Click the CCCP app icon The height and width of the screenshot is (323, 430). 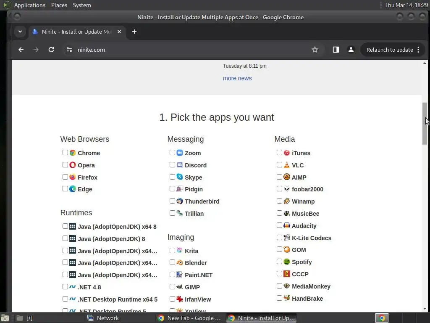(287, 274)
